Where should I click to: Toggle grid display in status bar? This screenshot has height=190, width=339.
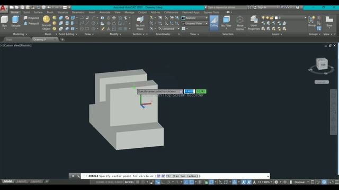[138, 182]
